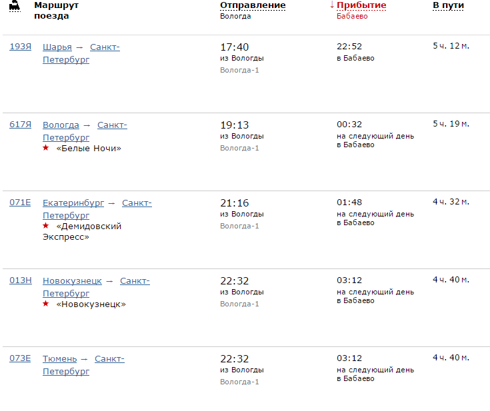This screenshot has width=490, height=411.
Task: Open train number 013Н details
Action: (21, 280)
